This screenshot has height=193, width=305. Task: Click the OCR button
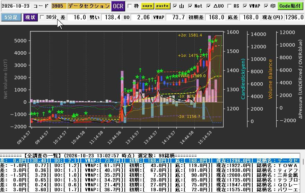118,6
